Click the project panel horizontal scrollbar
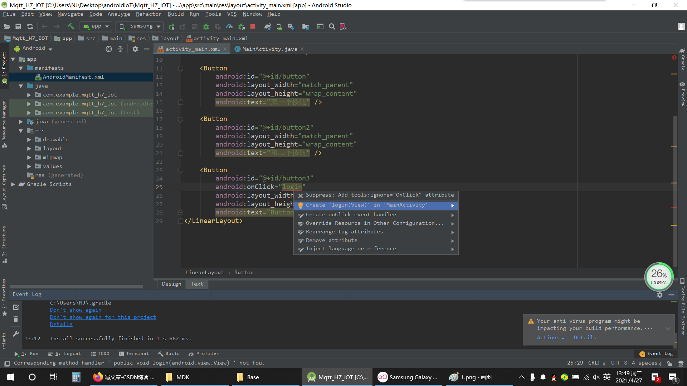 coord(76,286)
